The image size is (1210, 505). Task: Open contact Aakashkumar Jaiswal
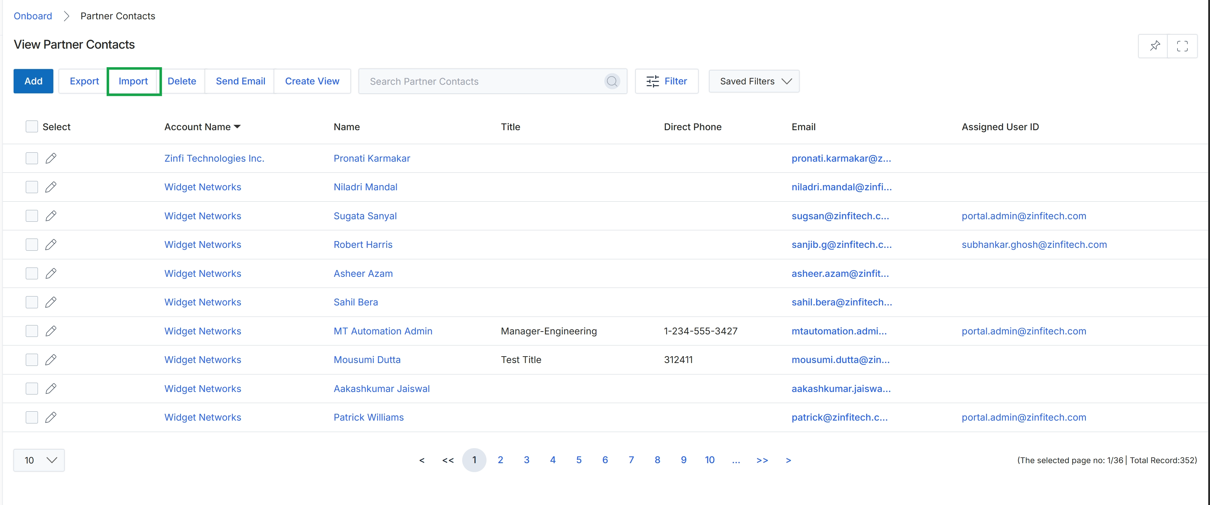pyautogui.click(x=381, y=389)
